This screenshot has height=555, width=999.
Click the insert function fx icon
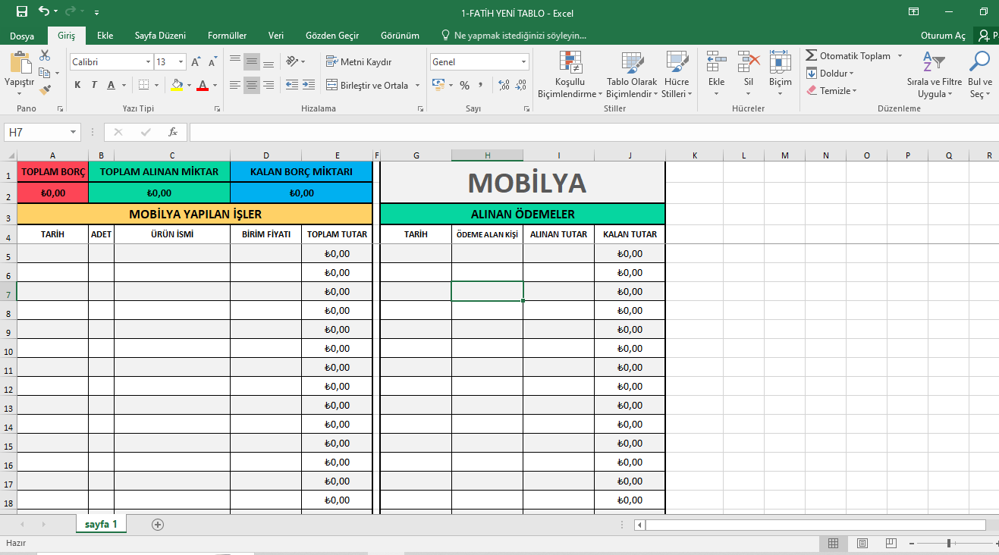tap(172, 132)
